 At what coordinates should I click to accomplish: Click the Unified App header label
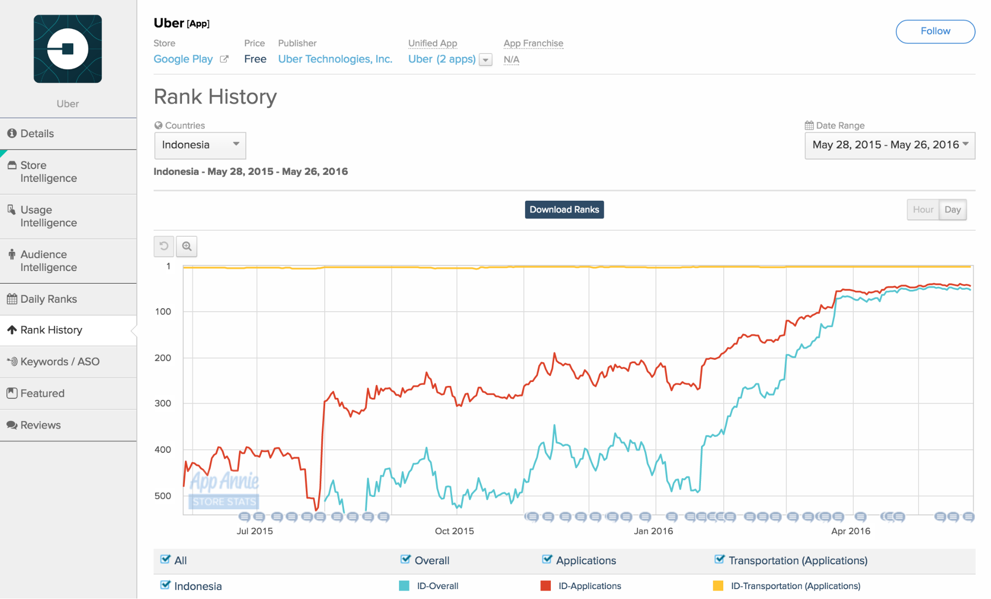433,43
